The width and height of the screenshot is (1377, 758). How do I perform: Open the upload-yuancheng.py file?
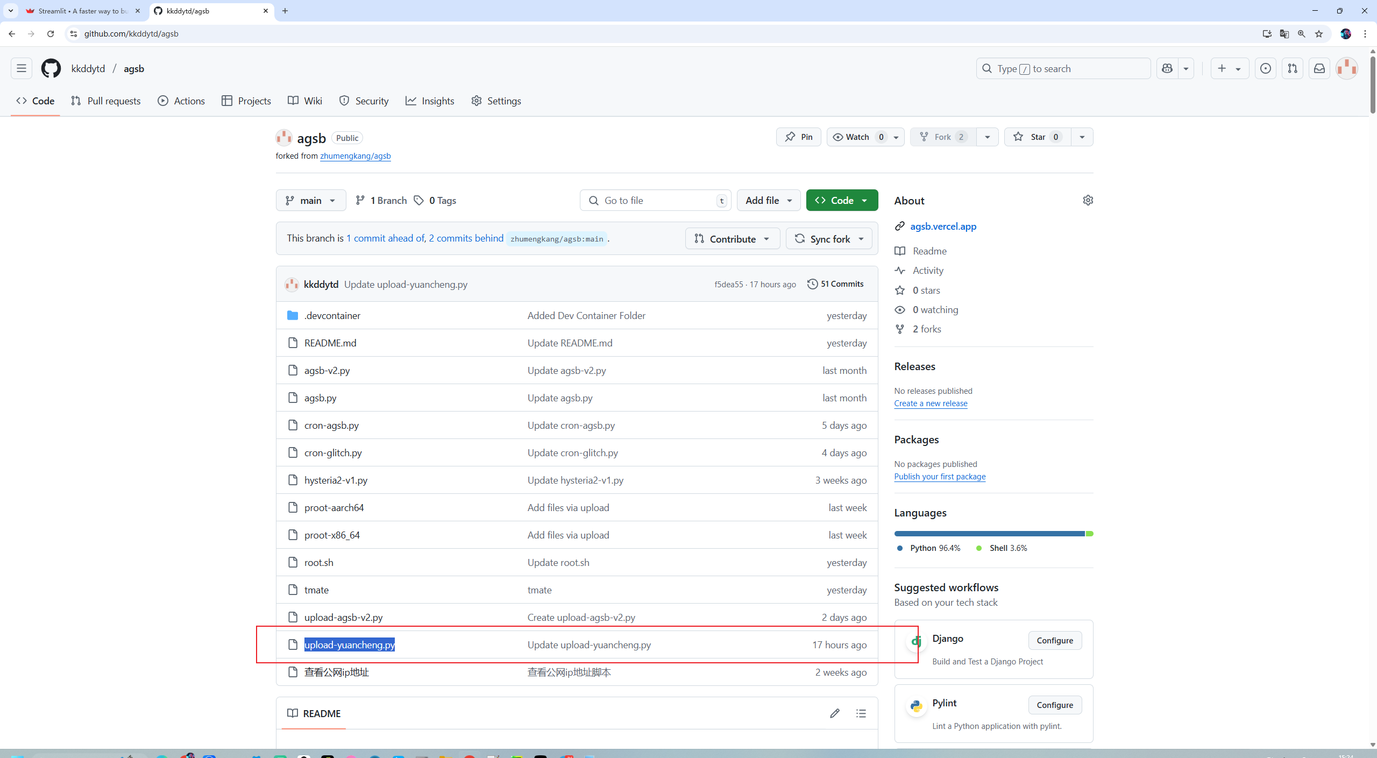[x=350, y=644]
